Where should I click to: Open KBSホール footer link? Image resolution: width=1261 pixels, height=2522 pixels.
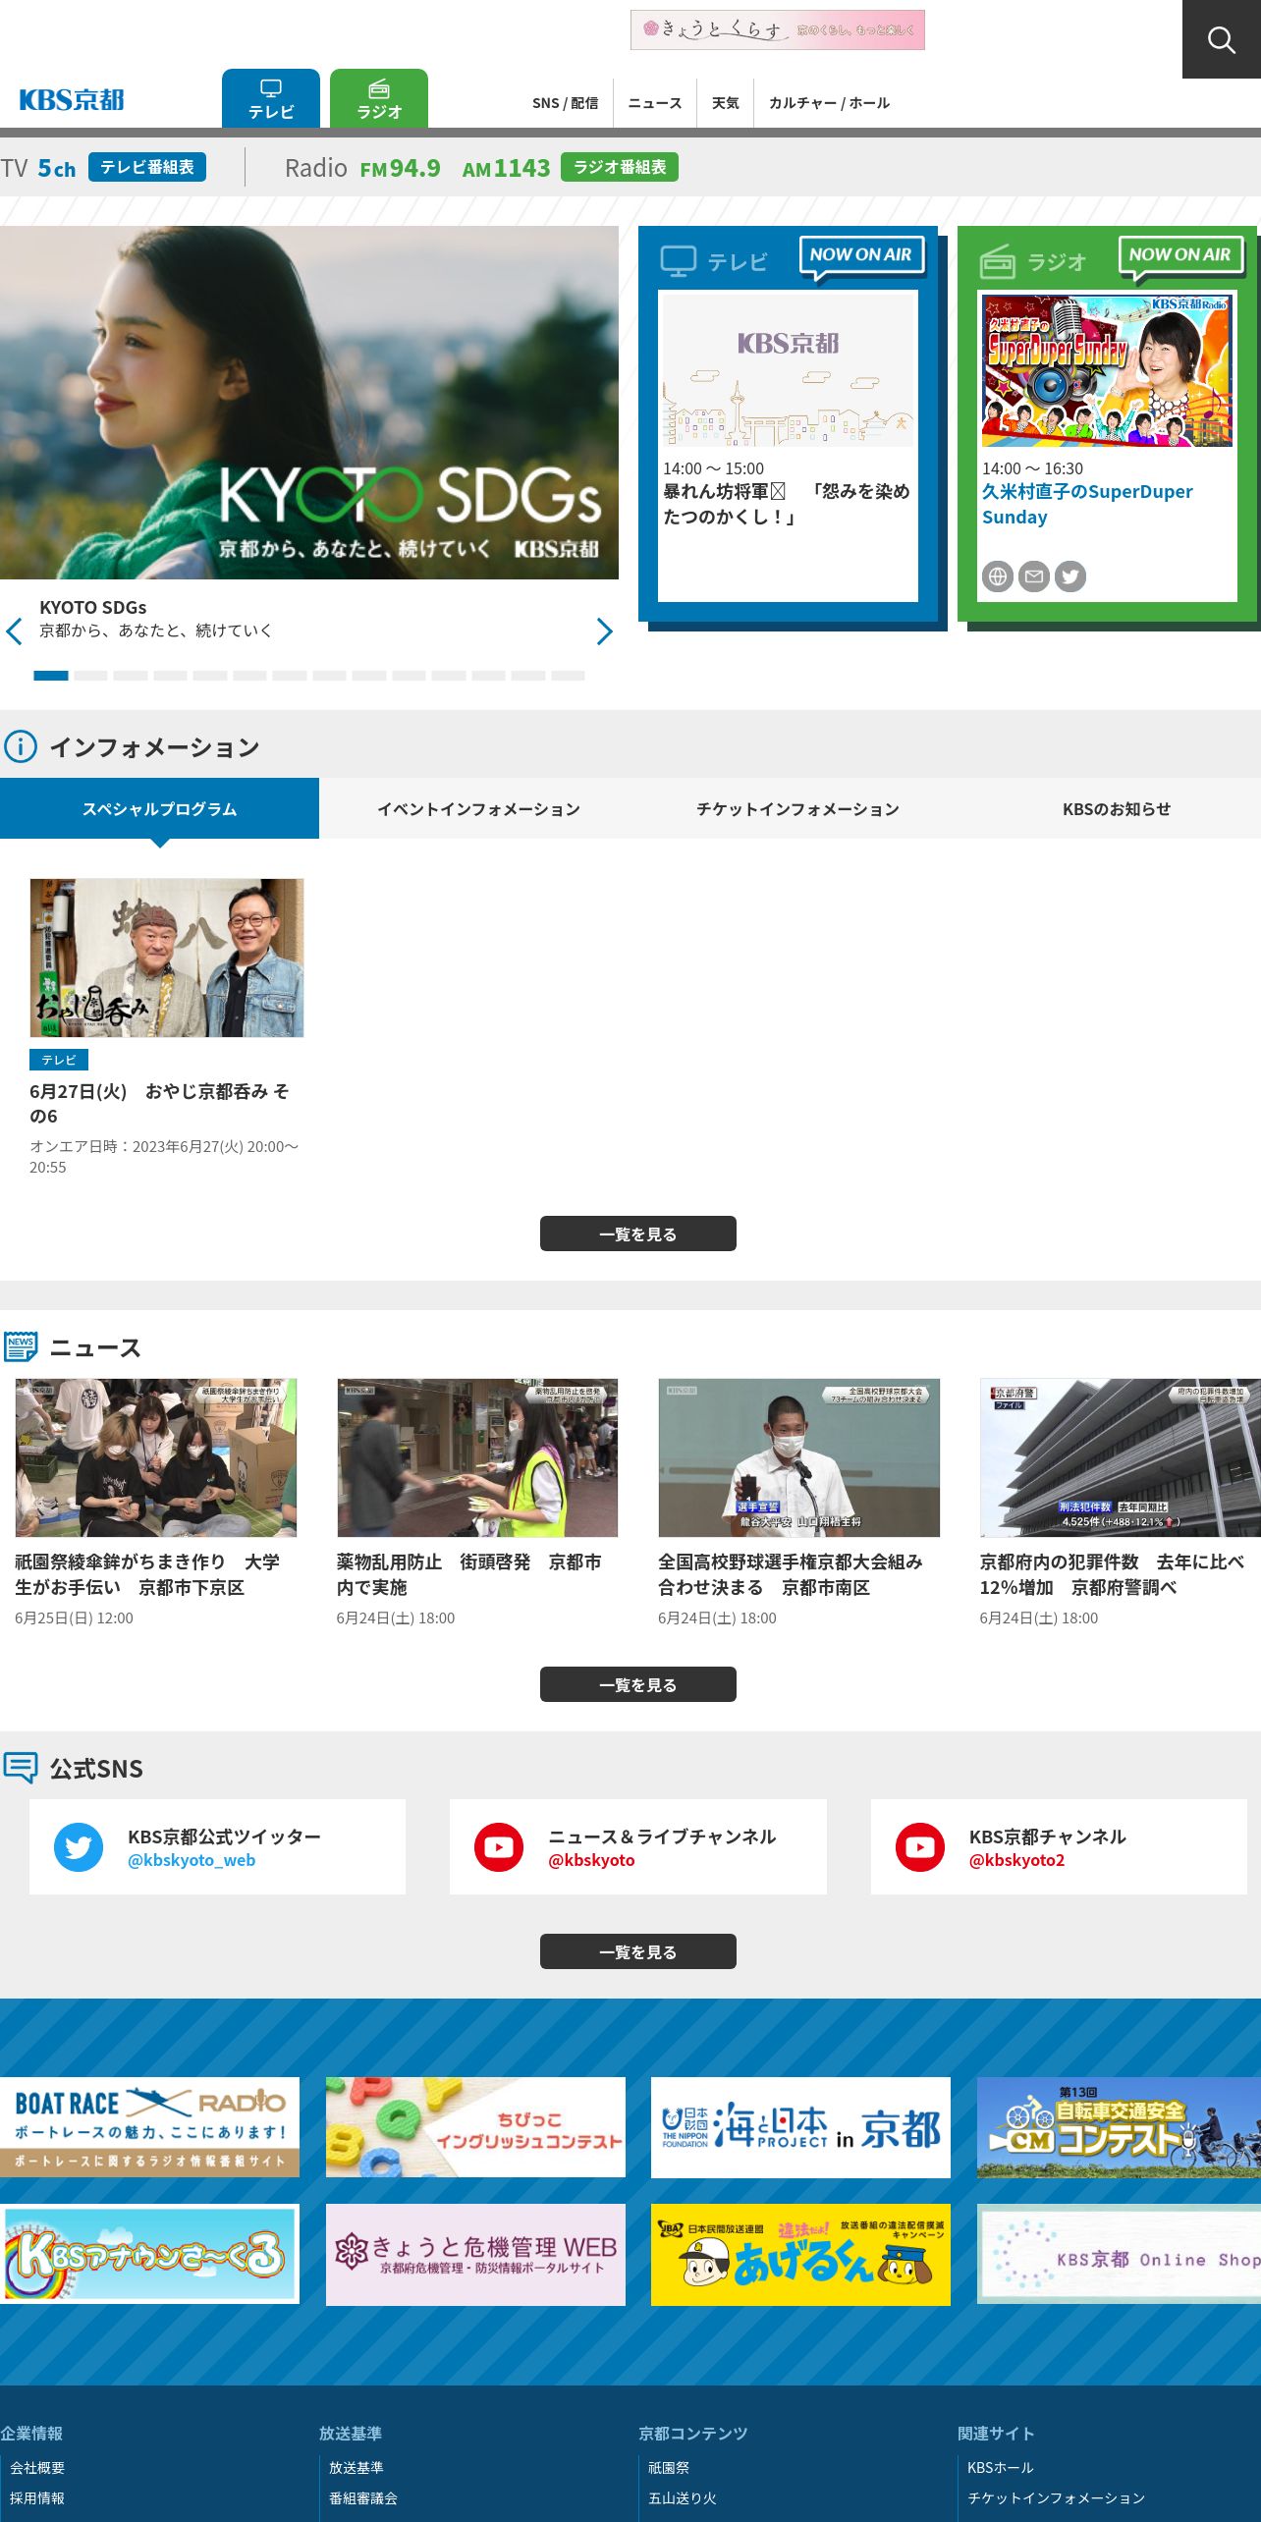[1001, 2467]
